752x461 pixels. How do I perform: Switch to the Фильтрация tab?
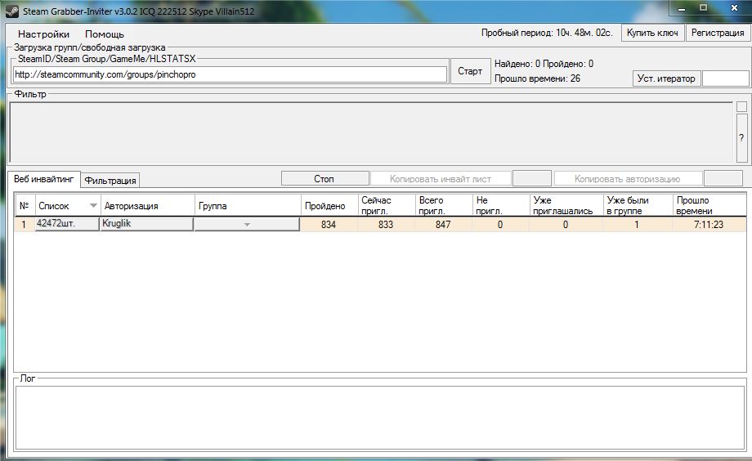pos(110,181)
